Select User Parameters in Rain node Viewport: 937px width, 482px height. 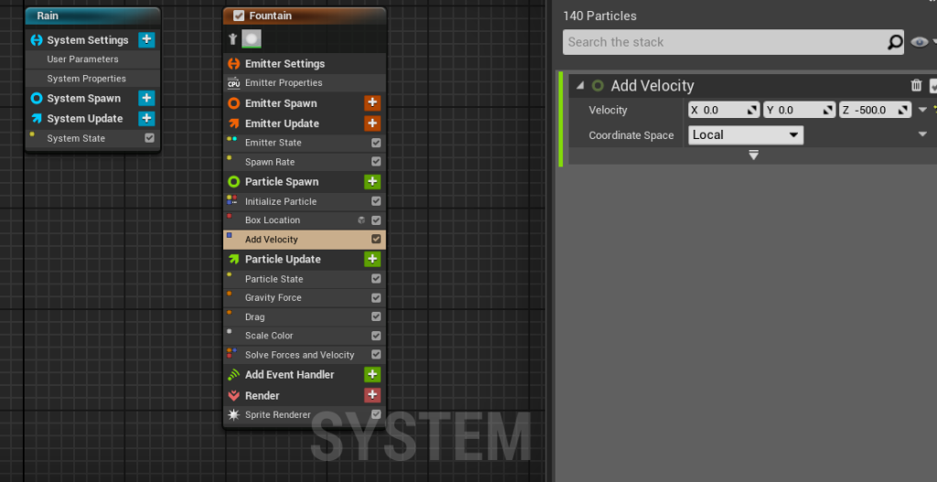pyautogui.click(x=82, y=59)
